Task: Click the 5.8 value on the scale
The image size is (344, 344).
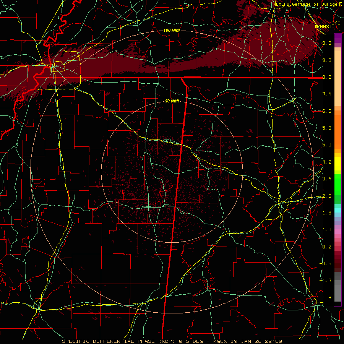Action: coord(327,128)
